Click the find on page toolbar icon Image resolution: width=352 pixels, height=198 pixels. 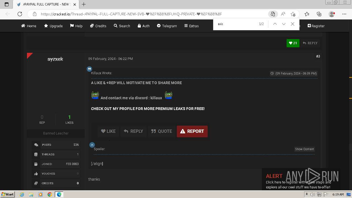pyautogui.click(x=273, y=14)
